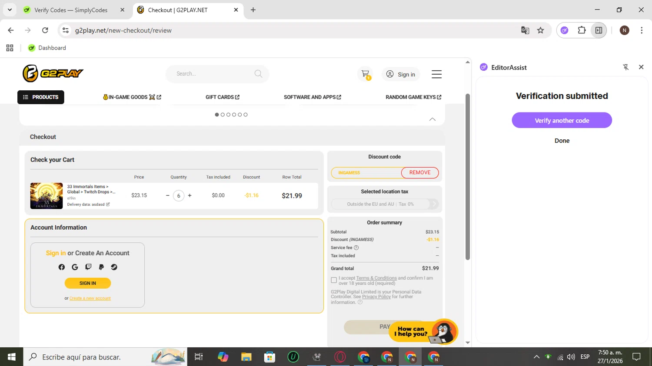Image resolution: width=652 pixels, height=366 pixels.
Task: Remove the INGAMES5 discount code
Action: (x=420, y=173)
